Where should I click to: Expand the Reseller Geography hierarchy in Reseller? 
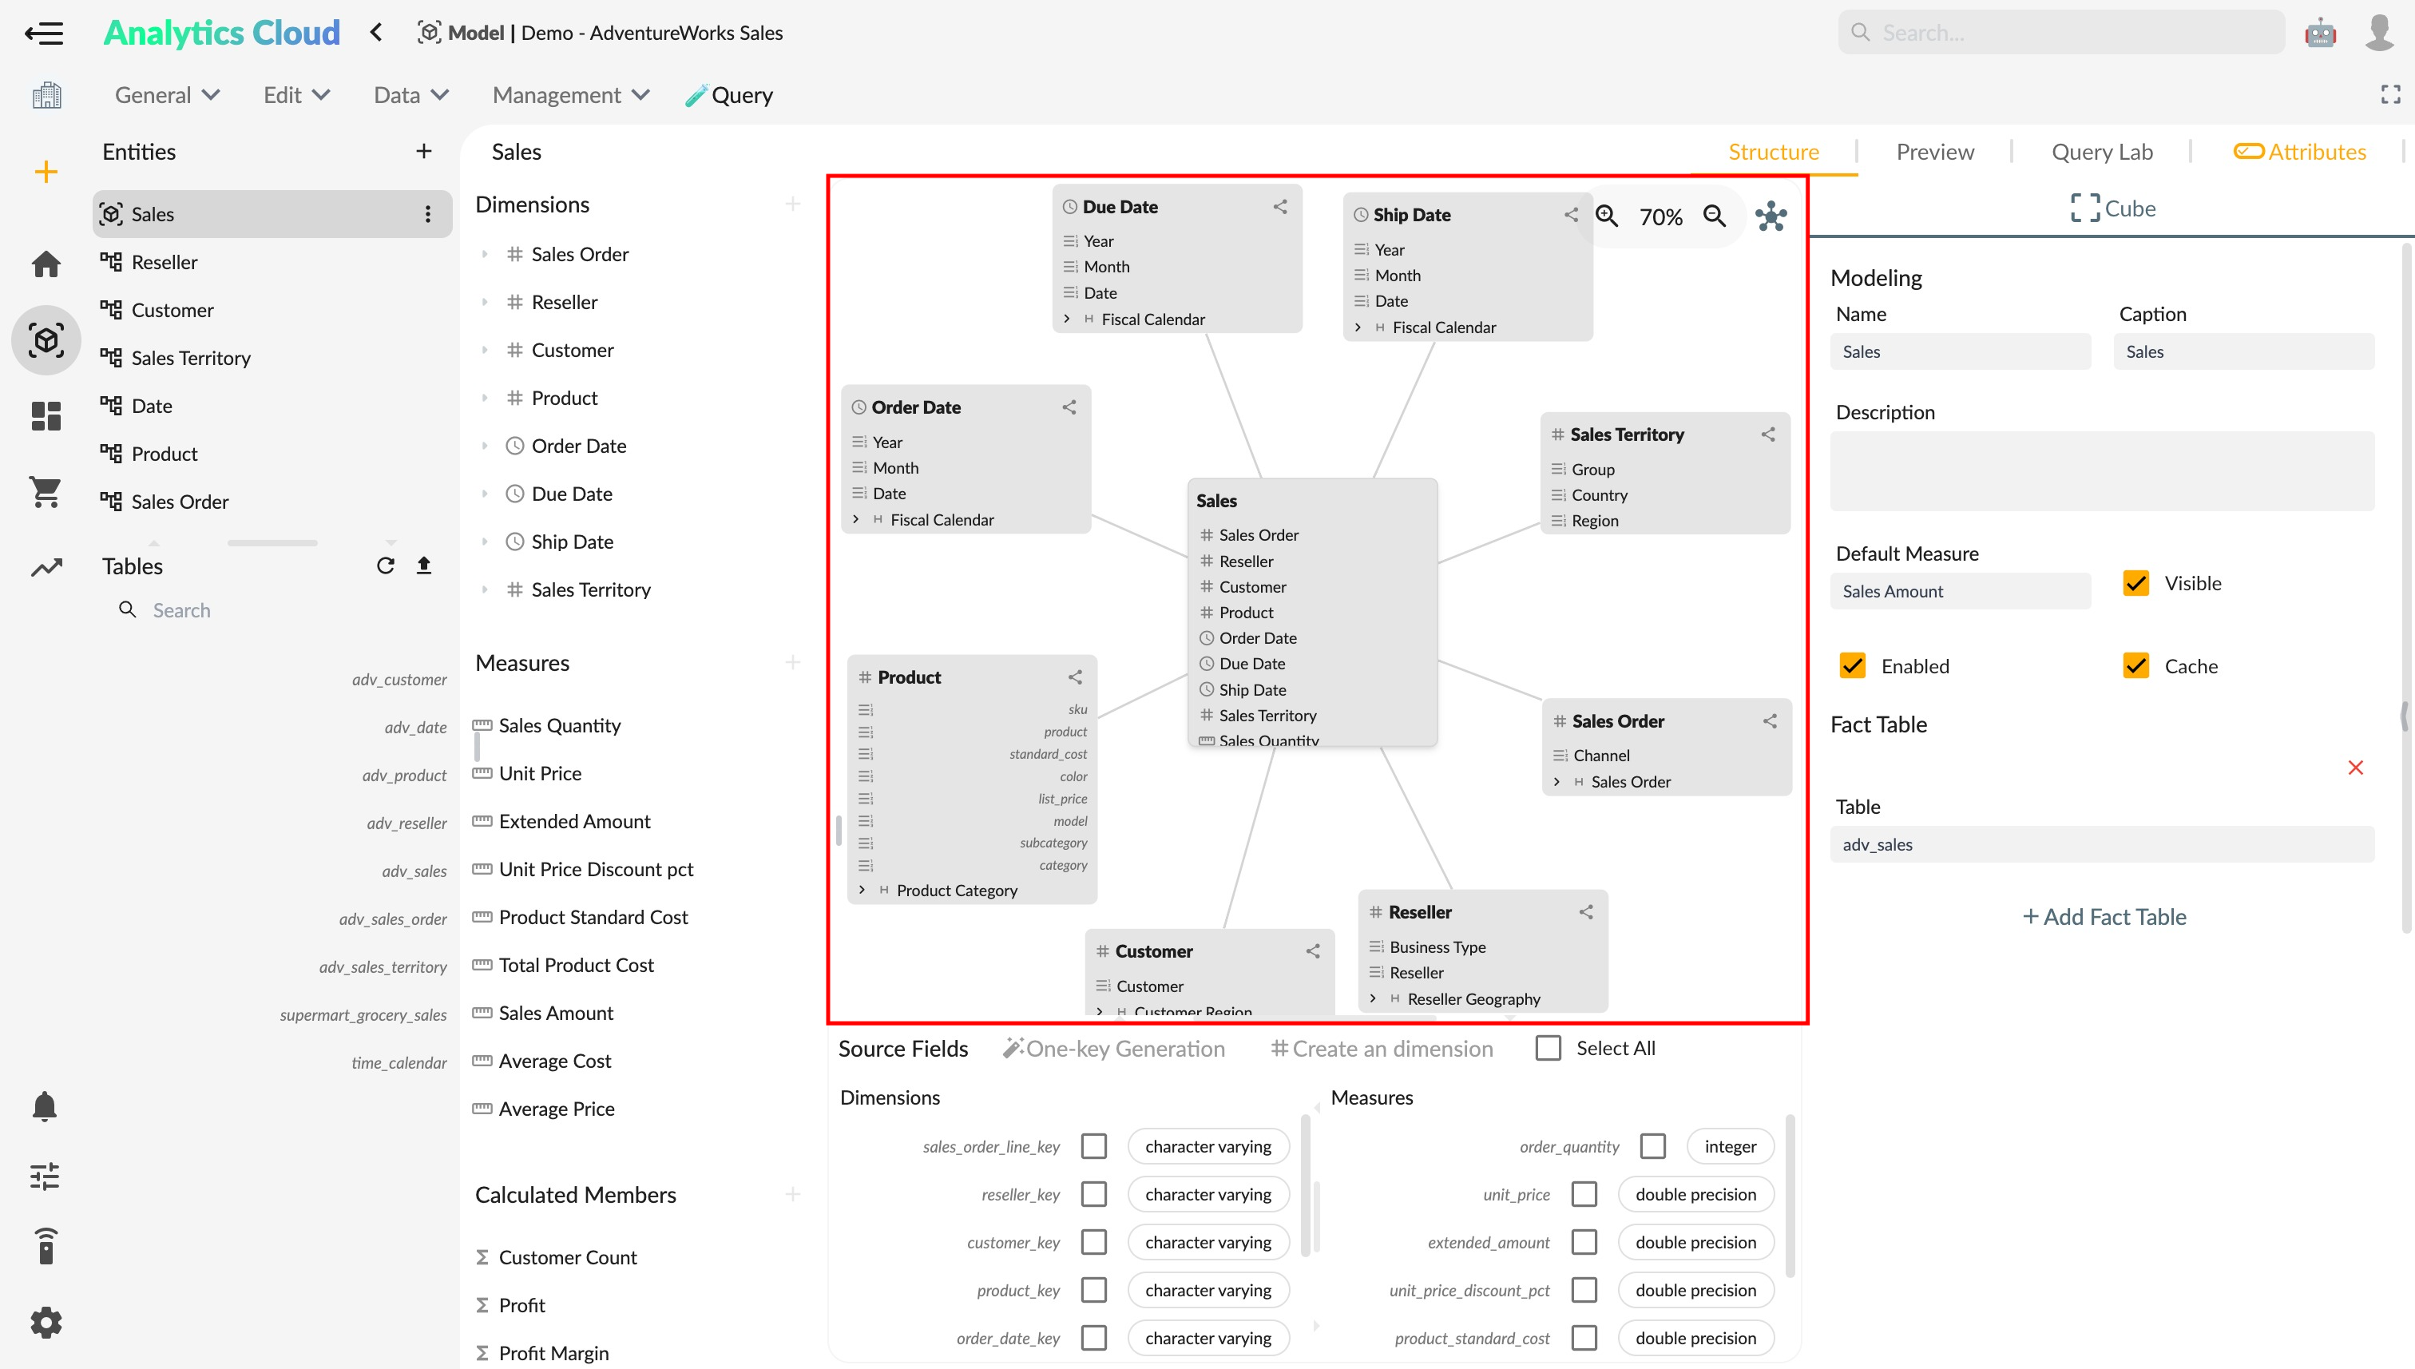click(x=1374, y=998)
